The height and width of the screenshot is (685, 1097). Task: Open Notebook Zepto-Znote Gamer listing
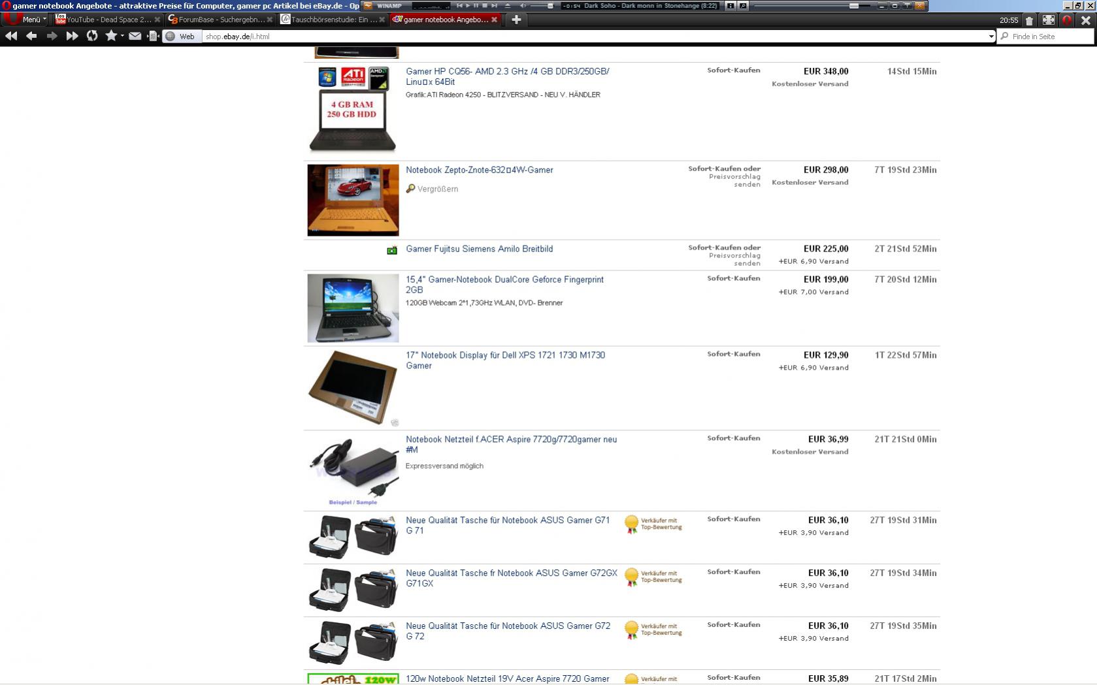(480, 170)
